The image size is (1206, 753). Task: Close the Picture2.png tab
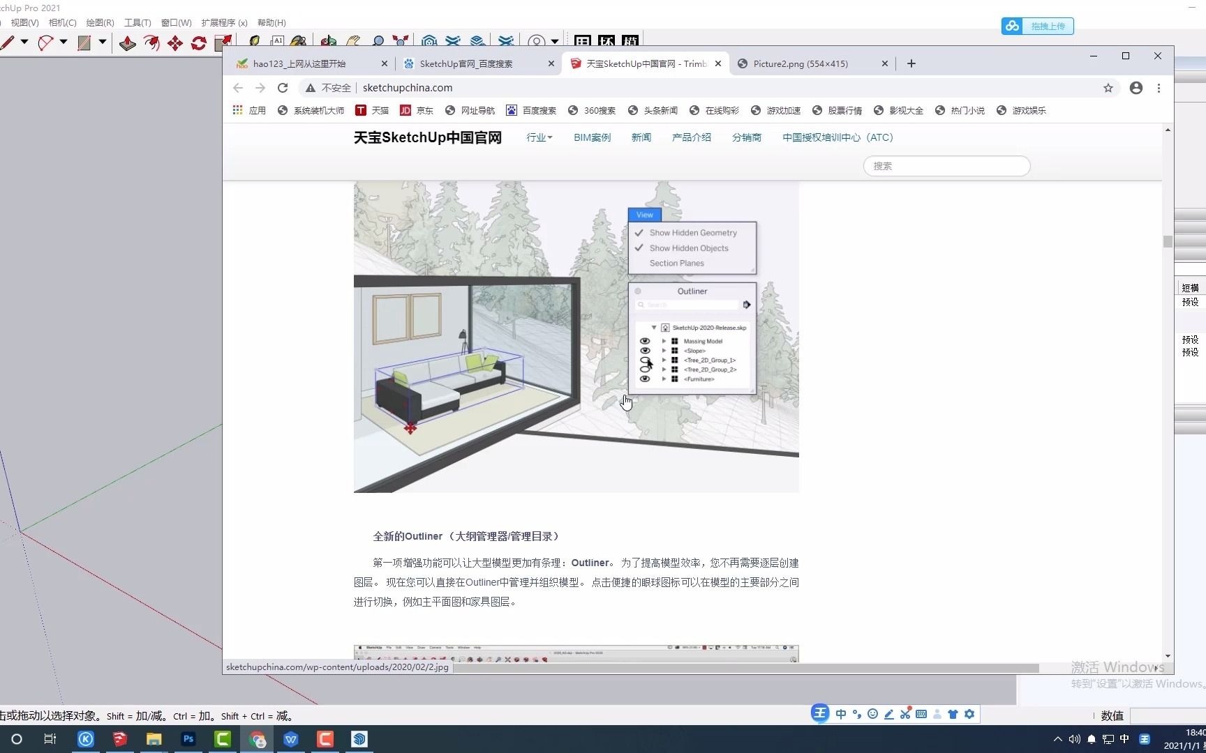[885, 63]
